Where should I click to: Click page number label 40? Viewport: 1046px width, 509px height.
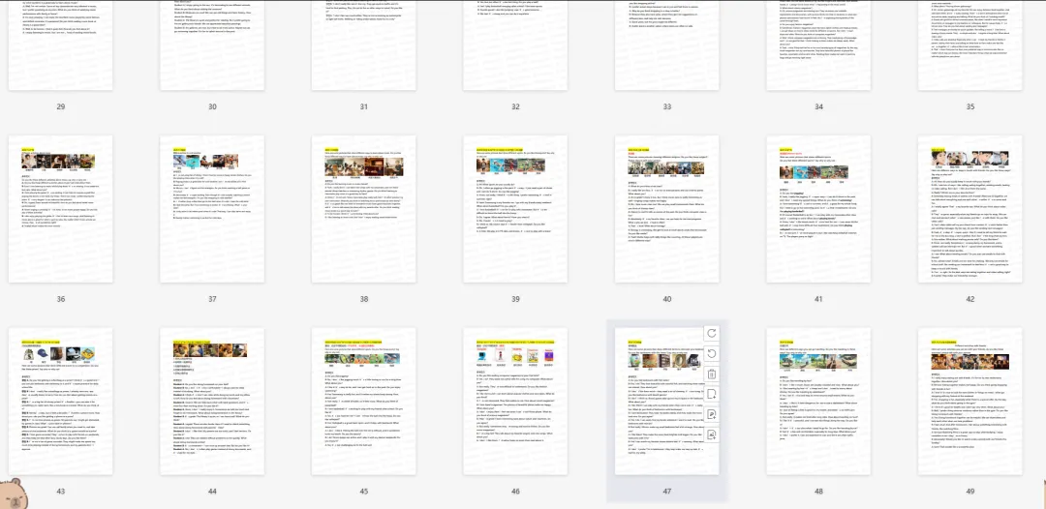(667, 299)
